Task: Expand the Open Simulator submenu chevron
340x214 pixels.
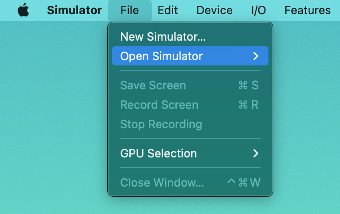Action: coord(256,56)
